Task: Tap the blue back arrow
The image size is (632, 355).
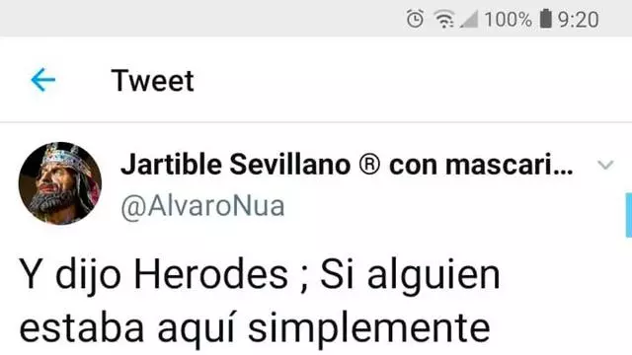Action: pyautogui.click(x=43, y=80)
